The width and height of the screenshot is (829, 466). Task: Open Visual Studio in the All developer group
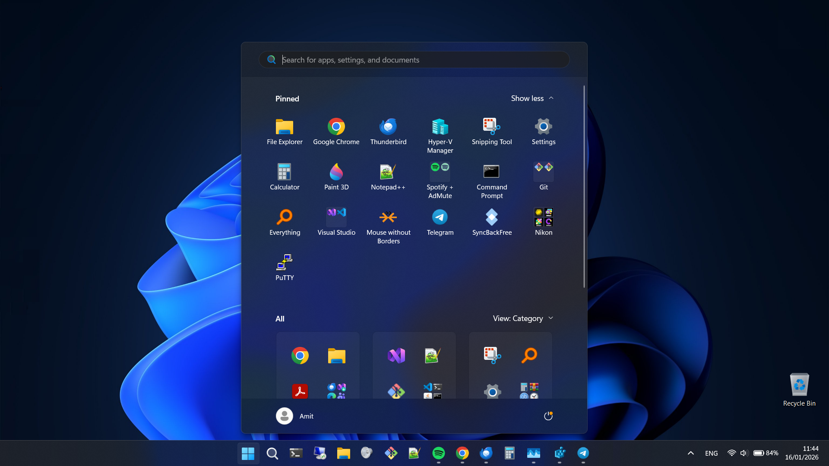tap(396, 356)
